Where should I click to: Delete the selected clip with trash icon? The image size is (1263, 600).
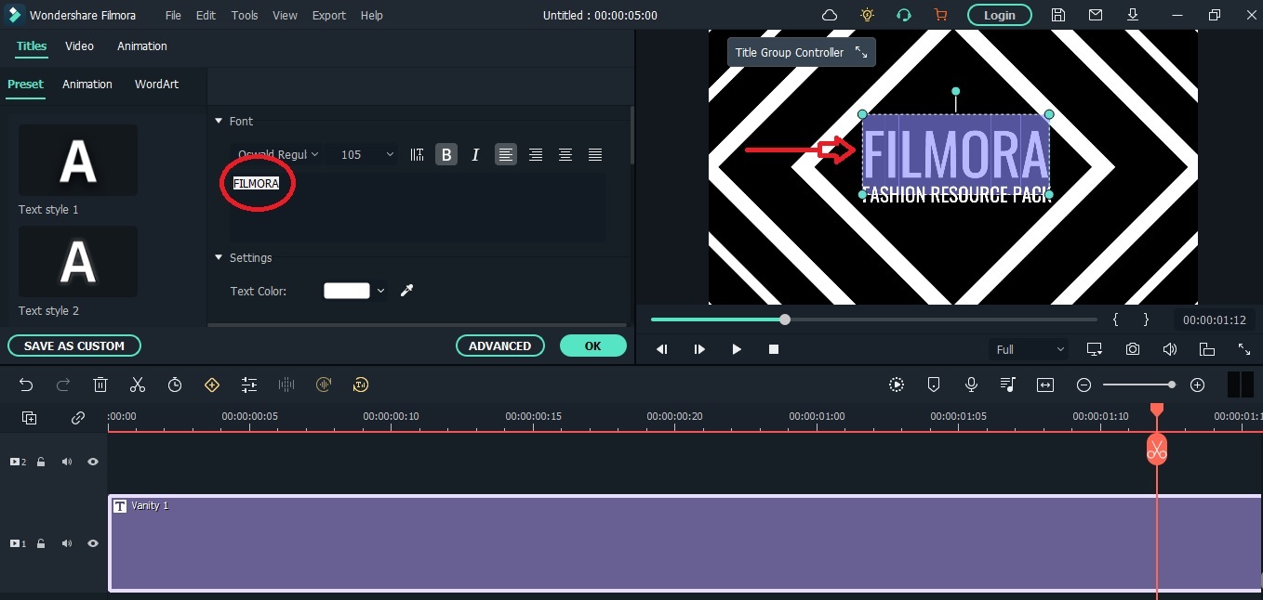100,385
